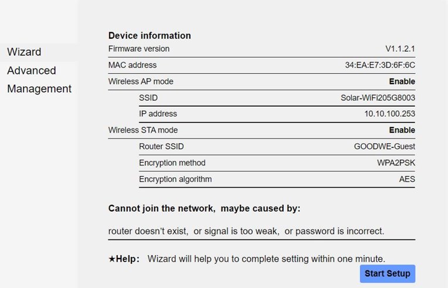
Task: Click the Device information heading
Action: click(x=150, y=36)
